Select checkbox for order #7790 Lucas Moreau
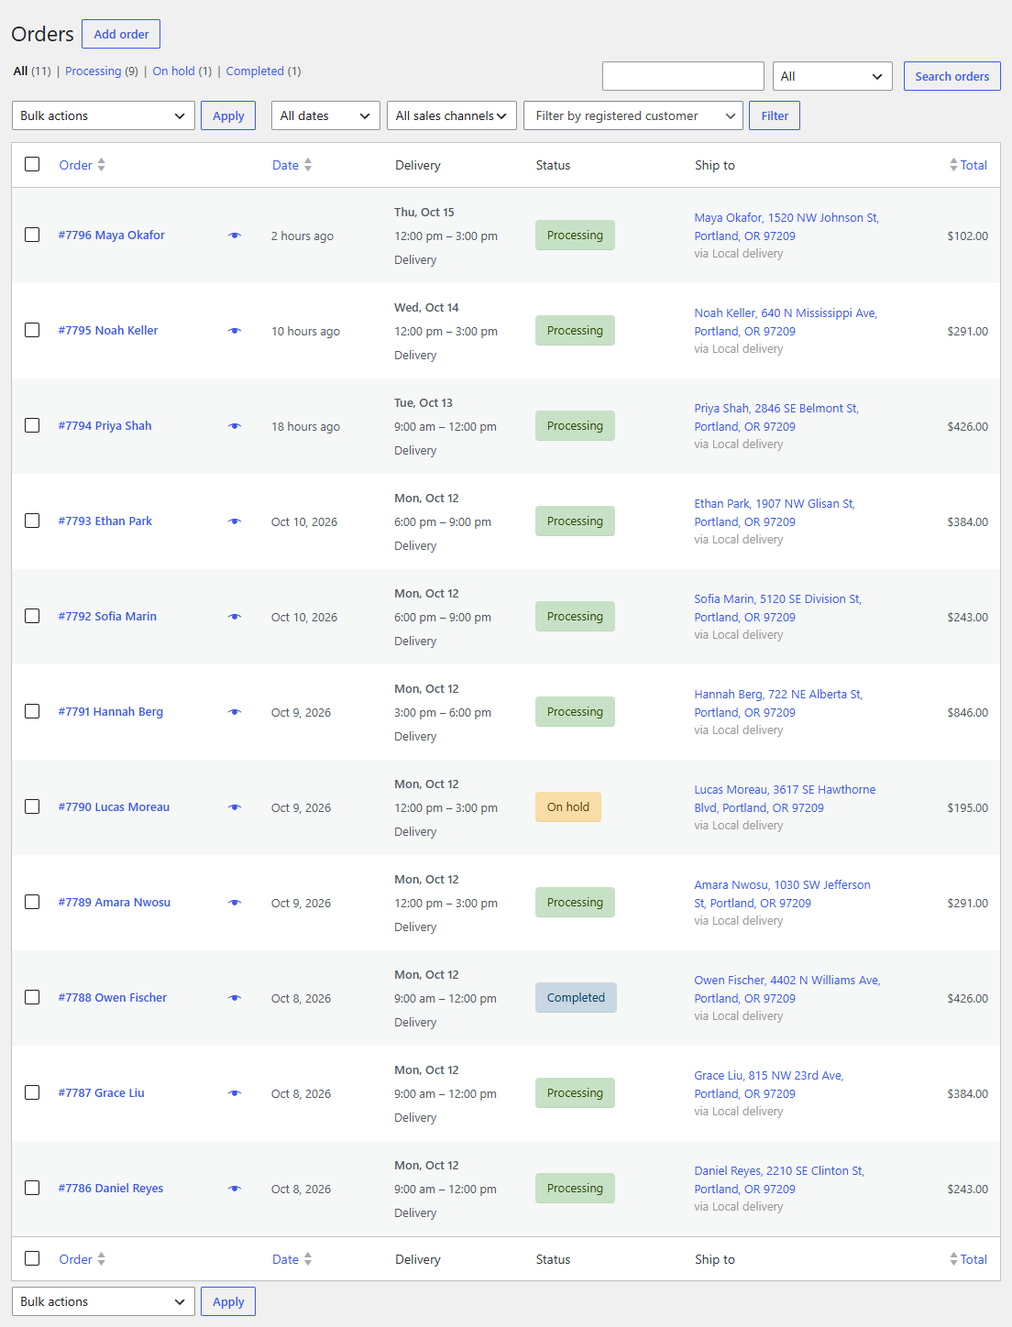Viewport: 1012px width, 1327px height. point(32,806)
